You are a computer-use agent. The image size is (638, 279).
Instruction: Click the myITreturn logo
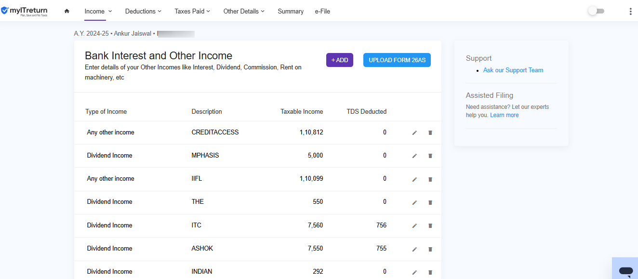(x=25, y=11)
